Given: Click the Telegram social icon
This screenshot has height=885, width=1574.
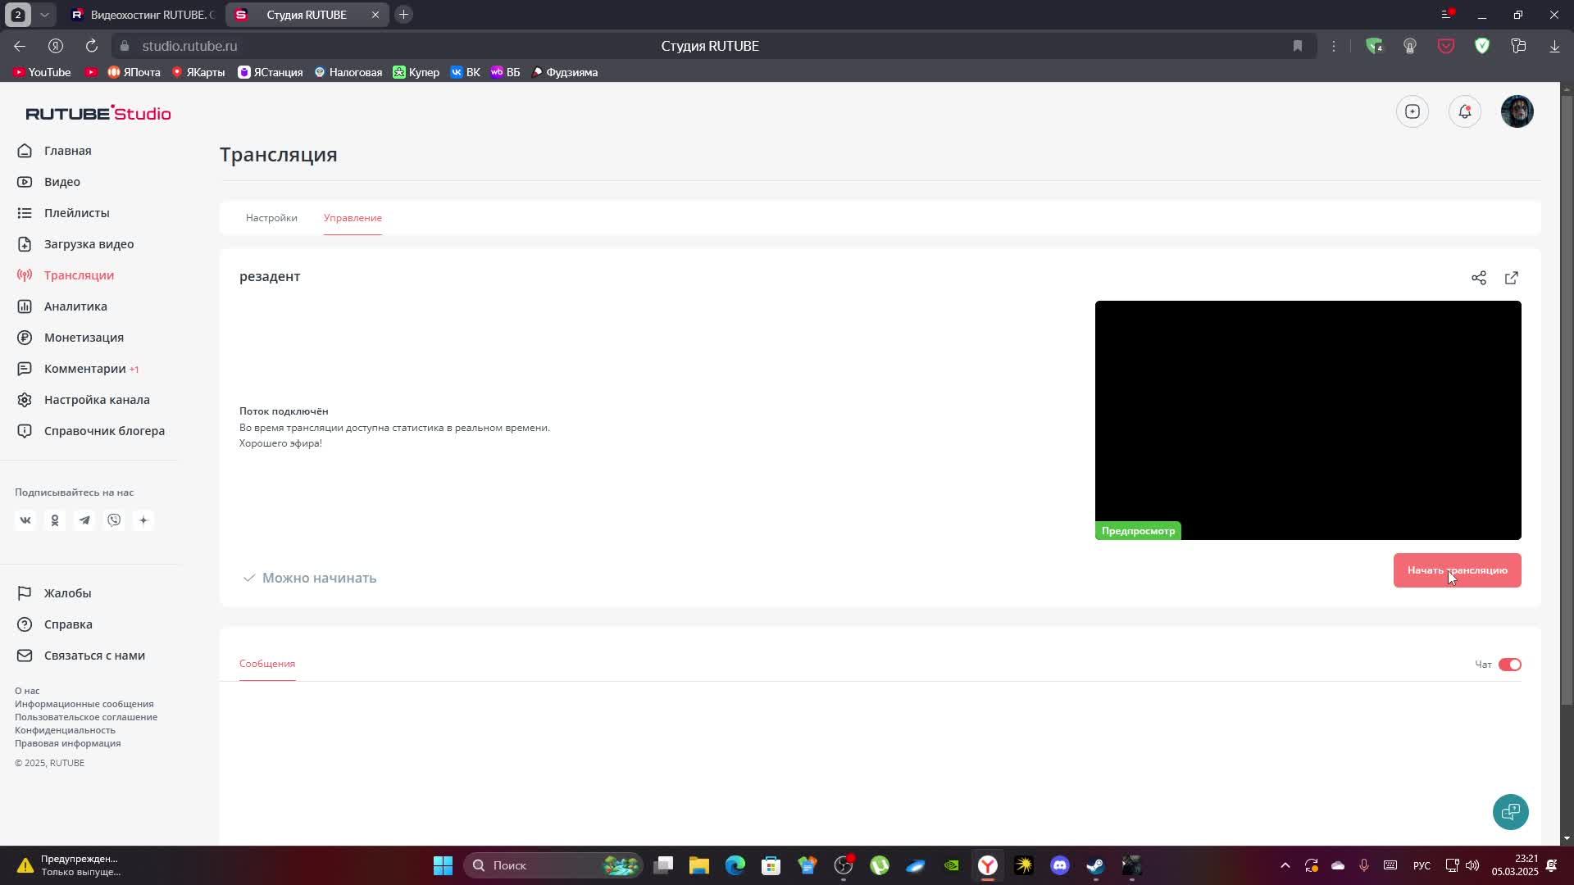Looking at the screenshot, I should [84, 520].
